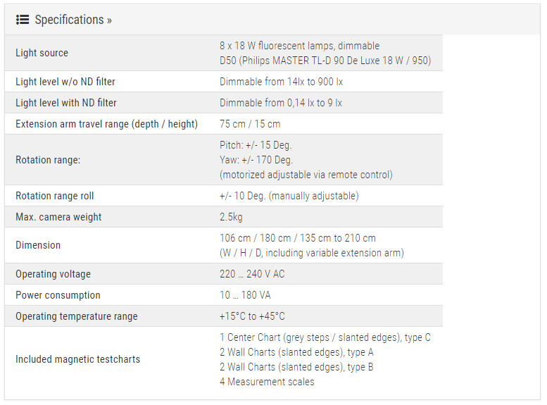Viewport: 547px width, 405px height.
Task: Click the Rotation range roll label
Action: (x=54, y=196)
